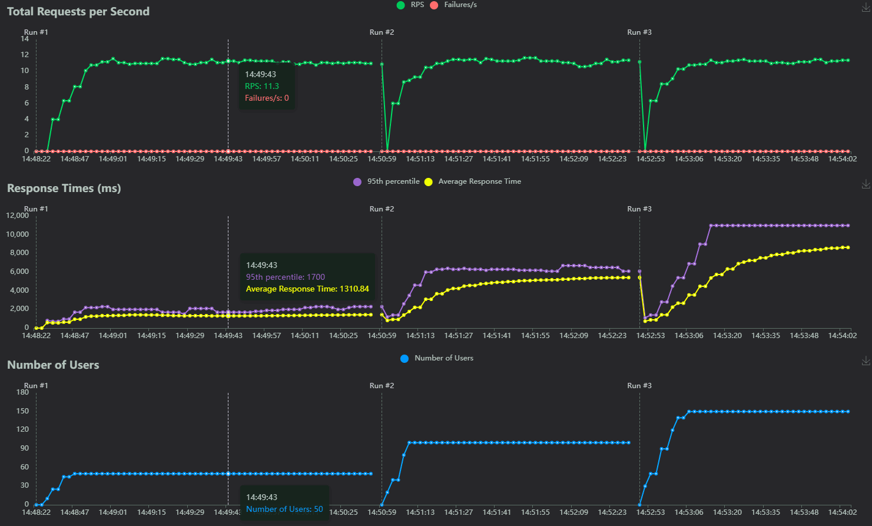Image resolution: width=872 pixels, height=526 pixels.
Task: Click highlighted RPS data point at 14:49:43
Action: (228, 61)
